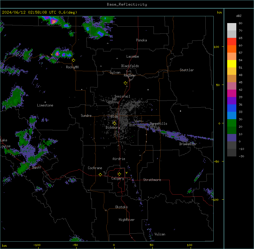Pick the yellow 51–54 dBZ legend swatch

pos(232,64)
